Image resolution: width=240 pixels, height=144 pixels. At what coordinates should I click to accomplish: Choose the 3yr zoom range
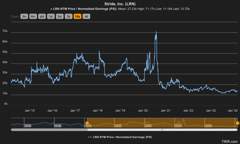pyautogui.click(x=60, y=16)
